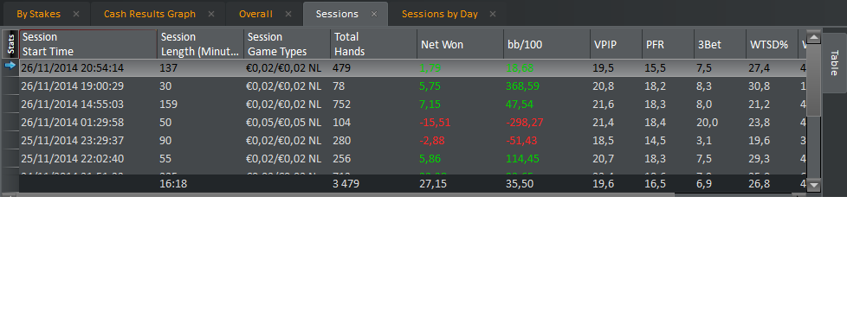This screenshot has width=847, height=311.
Task: Close the Sessions by Day tab
Action: (x=493, y=14)
